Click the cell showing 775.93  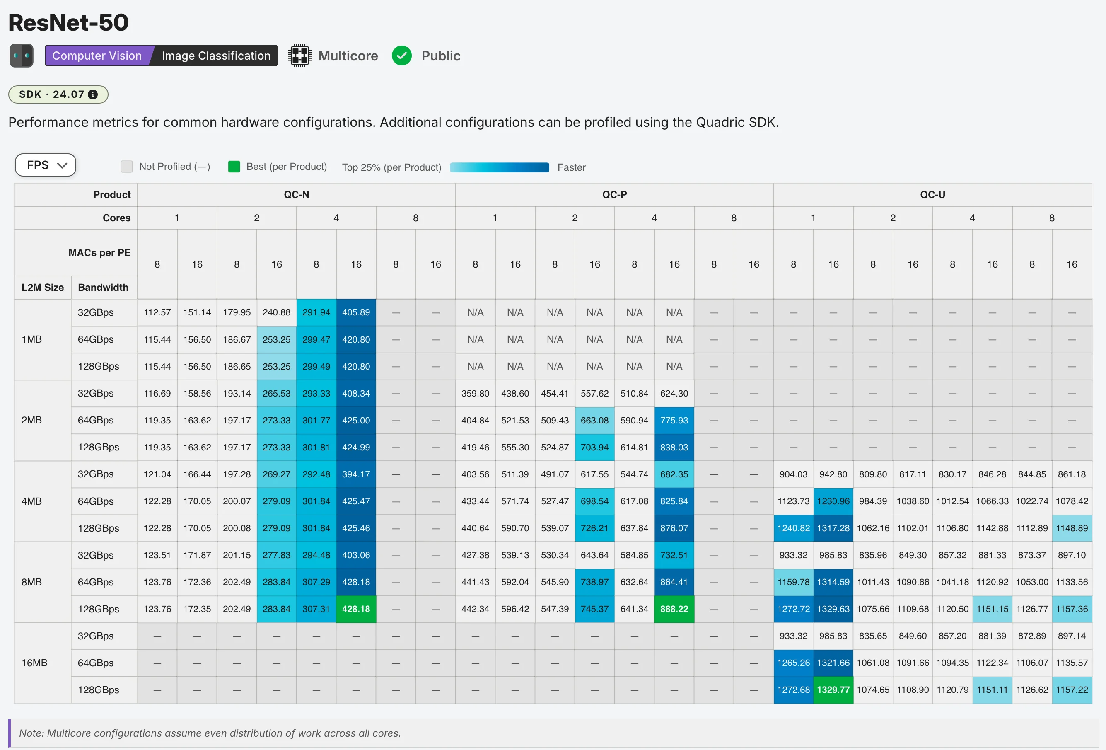pos(674,421)
